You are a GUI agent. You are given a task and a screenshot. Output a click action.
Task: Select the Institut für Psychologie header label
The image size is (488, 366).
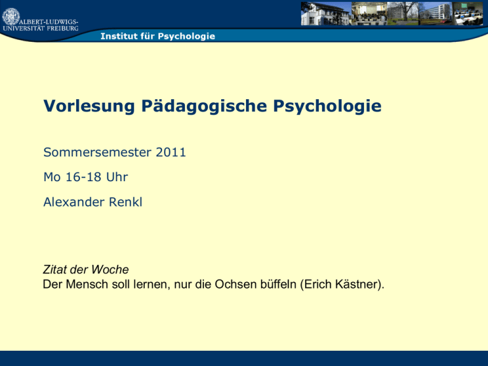[x=158, y=36]
